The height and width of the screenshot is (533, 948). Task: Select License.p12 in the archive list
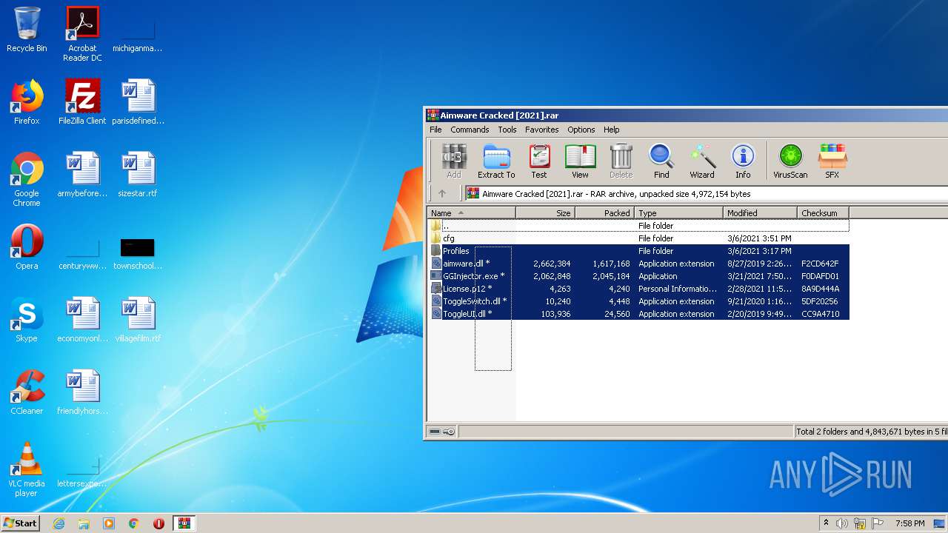pos(638,289)
